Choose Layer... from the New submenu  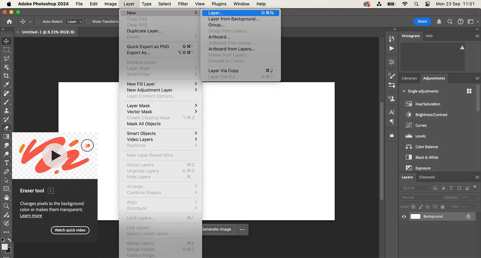[240, 13]
